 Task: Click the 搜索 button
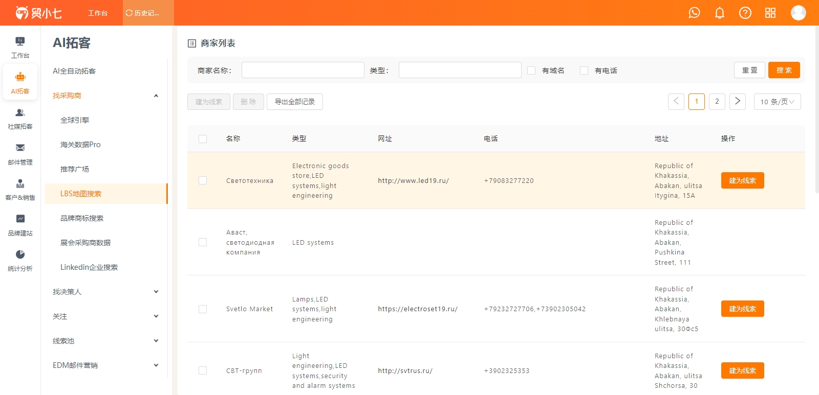tap(784, 70)
